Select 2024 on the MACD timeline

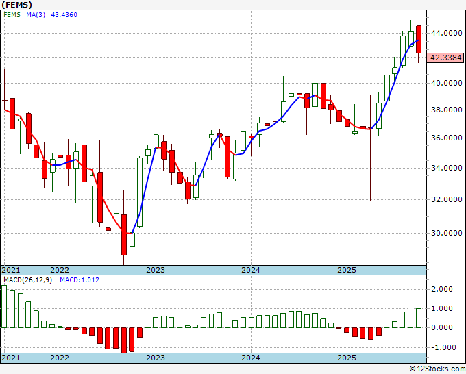[251, 358]
